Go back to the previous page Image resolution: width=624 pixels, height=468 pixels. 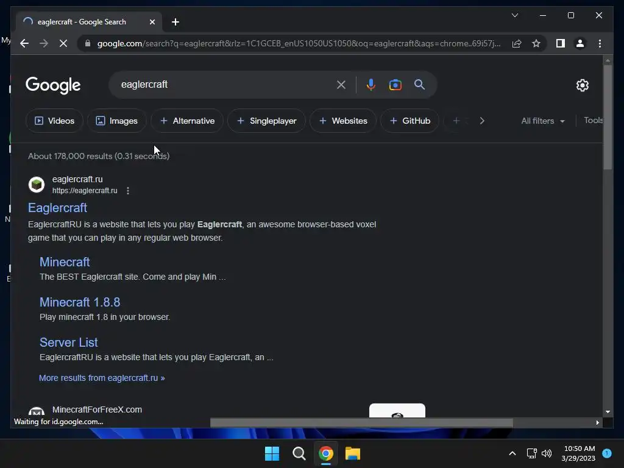(24, 43)
